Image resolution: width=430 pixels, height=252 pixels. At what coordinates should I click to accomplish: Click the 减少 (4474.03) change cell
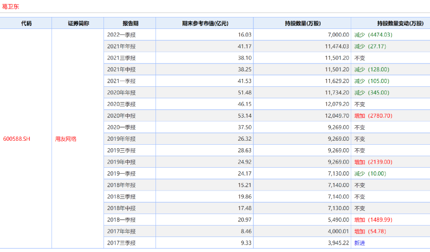373,34
